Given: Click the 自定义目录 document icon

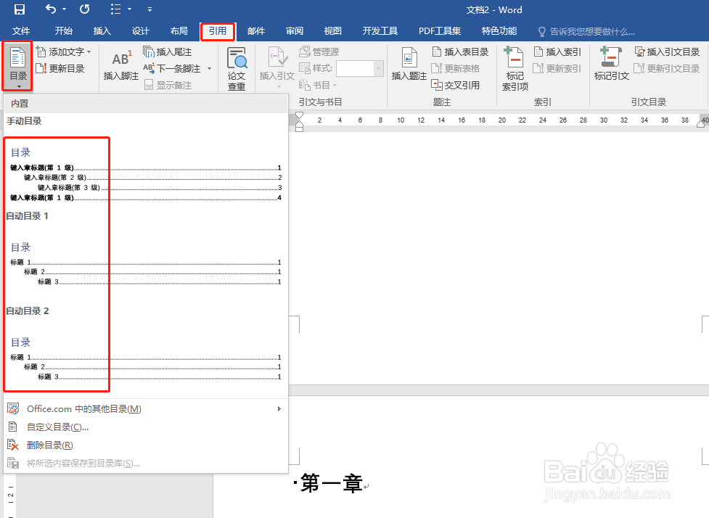Looking at the screenshot, I should click(x=13, y=427).
